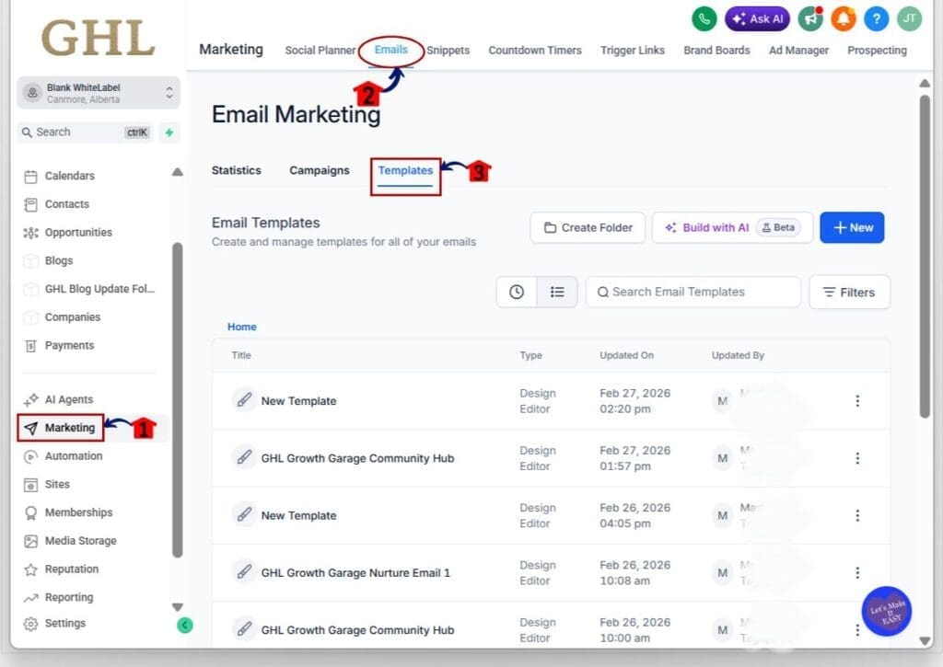Click the green lightning quick actions icon
Viewport: 943px width, 667px height.
[x=169, y=132]
